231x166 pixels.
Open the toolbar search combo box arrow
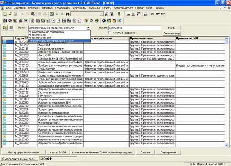(x=101, y=14)
